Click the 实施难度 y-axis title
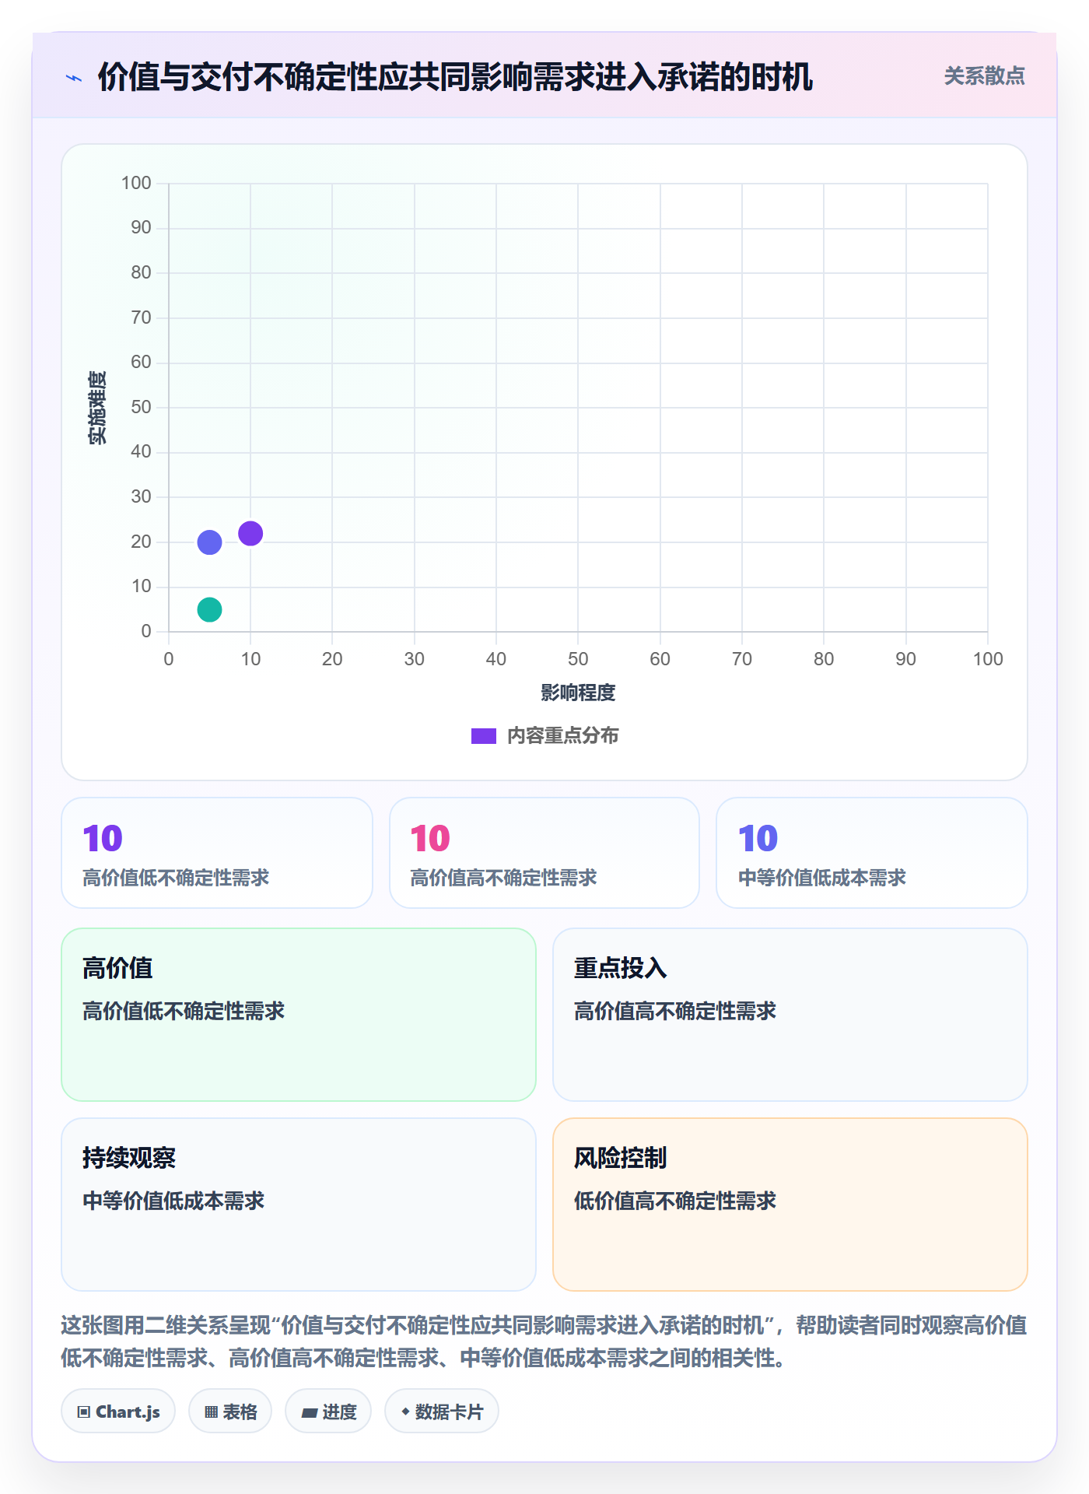The image size is (1089, 1494). [x=97, y=408]
